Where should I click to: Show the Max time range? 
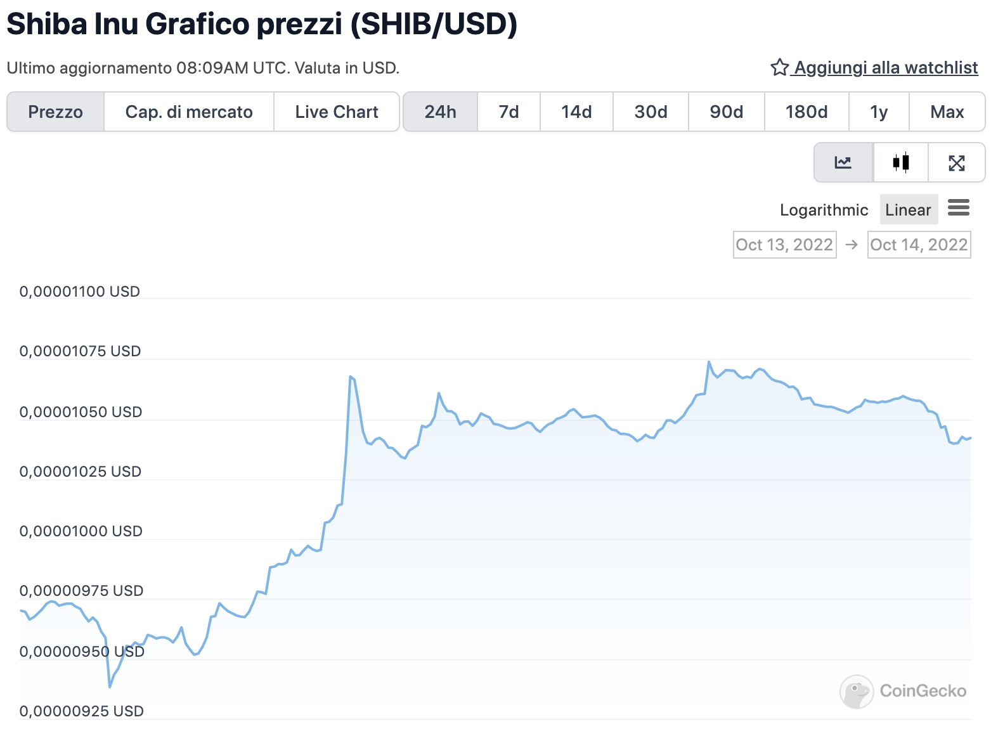pyautogui.click(x=947, y=112)
